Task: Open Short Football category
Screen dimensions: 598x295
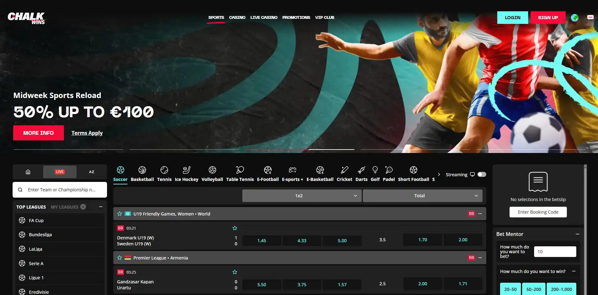Action: tap(414, 174)
